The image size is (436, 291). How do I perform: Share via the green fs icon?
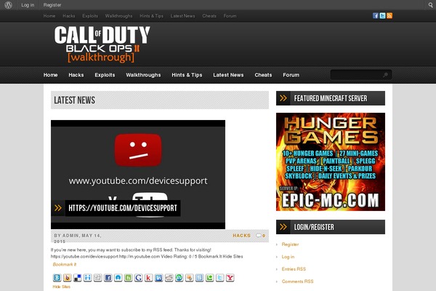point(128,278)
